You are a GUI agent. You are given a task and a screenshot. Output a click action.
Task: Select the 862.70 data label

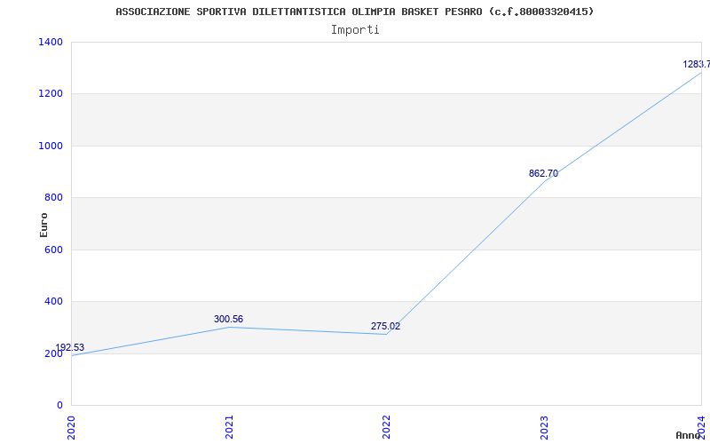(x=543, y=173)
